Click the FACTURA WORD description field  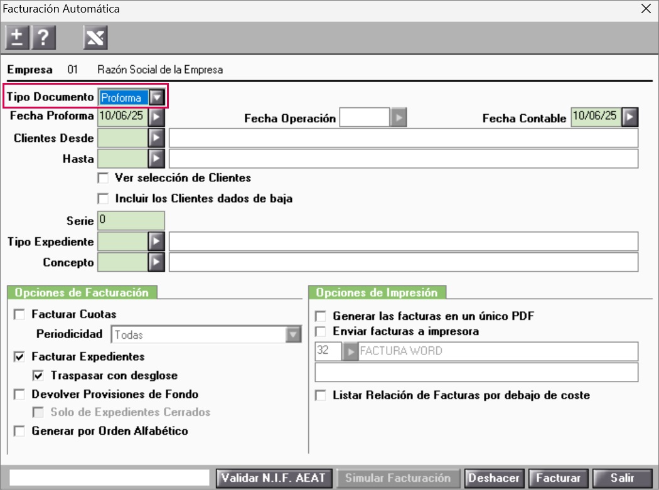pyautogui.click(x=498, y=351)
